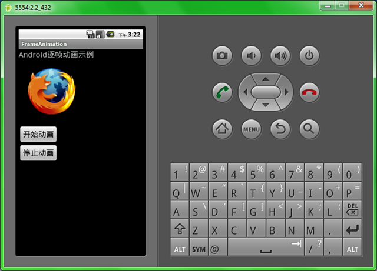Click the D-pad left arrow
Image resolution: width=377 pixels, height=271 pixels.
pyautogui.click(x=245, y=92)
